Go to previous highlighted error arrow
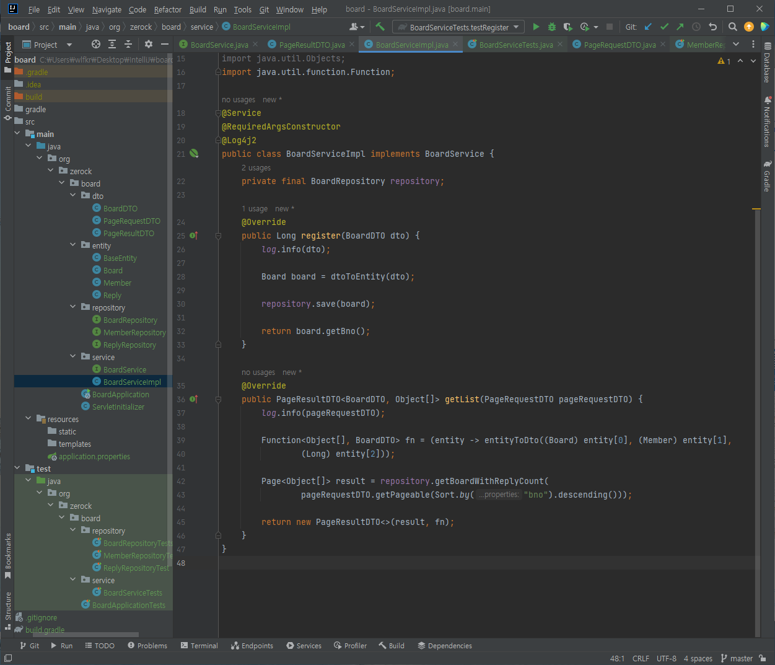This screenshot has width=775, height=665. [740, 61]
